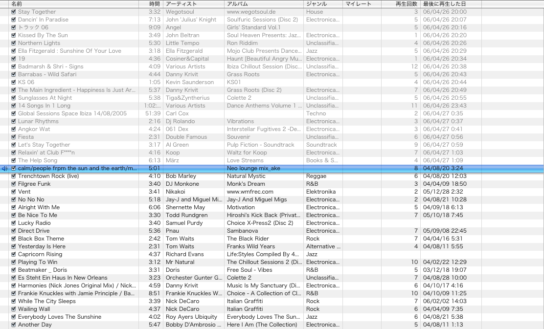Select Ella Fitzgerald : Sunshine Of Your Love
The height and width of the screenshot is (329, 544).
[x=70, y=51]
